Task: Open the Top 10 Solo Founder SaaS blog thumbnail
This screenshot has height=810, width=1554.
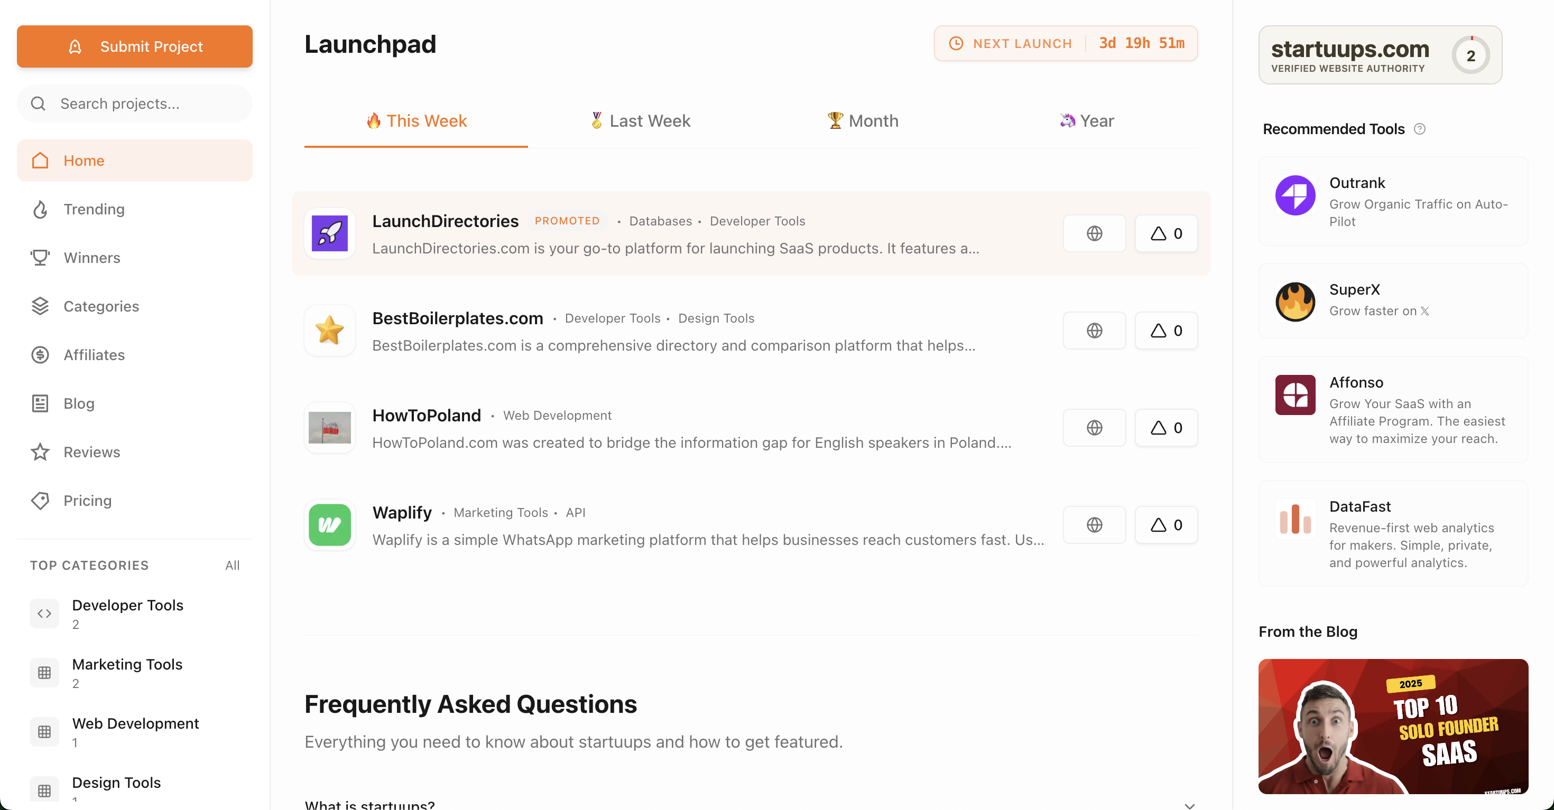Action: click(x=1393, y=726)
